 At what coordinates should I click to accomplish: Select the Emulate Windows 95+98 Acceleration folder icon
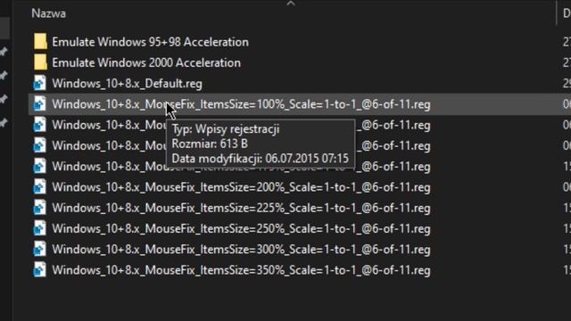coord(40,42)
